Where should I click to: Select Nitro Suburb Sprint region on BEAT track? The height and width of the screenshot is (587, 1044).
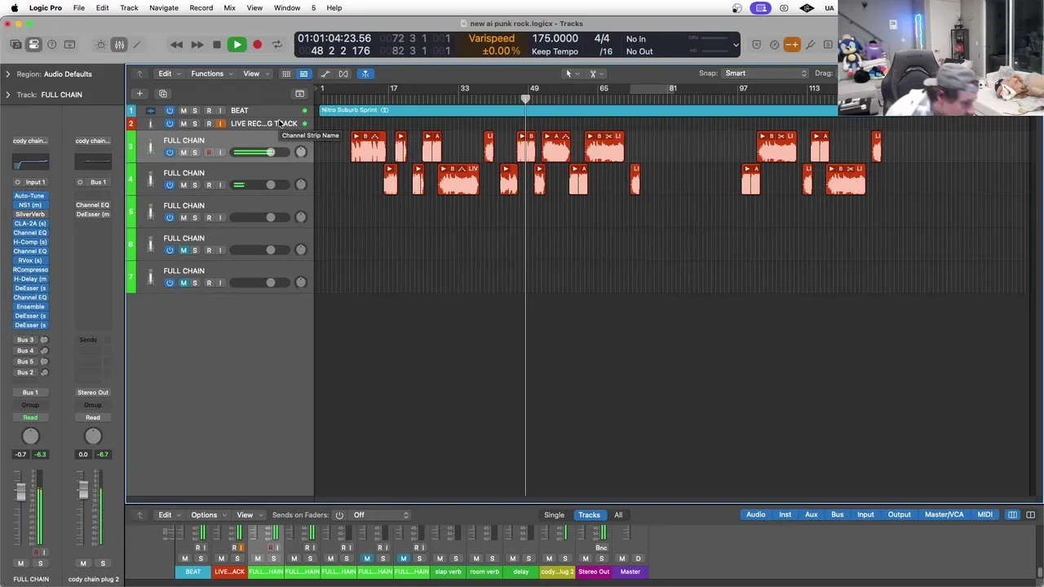[x=578, y=110]
